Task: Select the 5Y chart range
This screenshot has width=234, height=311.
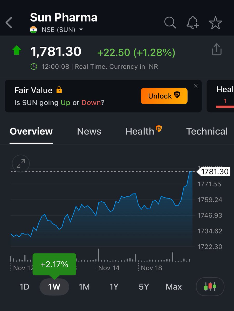Action: (x=144, y=287)
